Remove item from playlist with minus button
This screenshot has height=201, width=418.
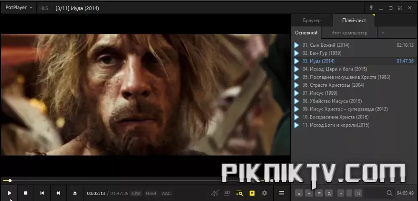[x=350, y=193]
